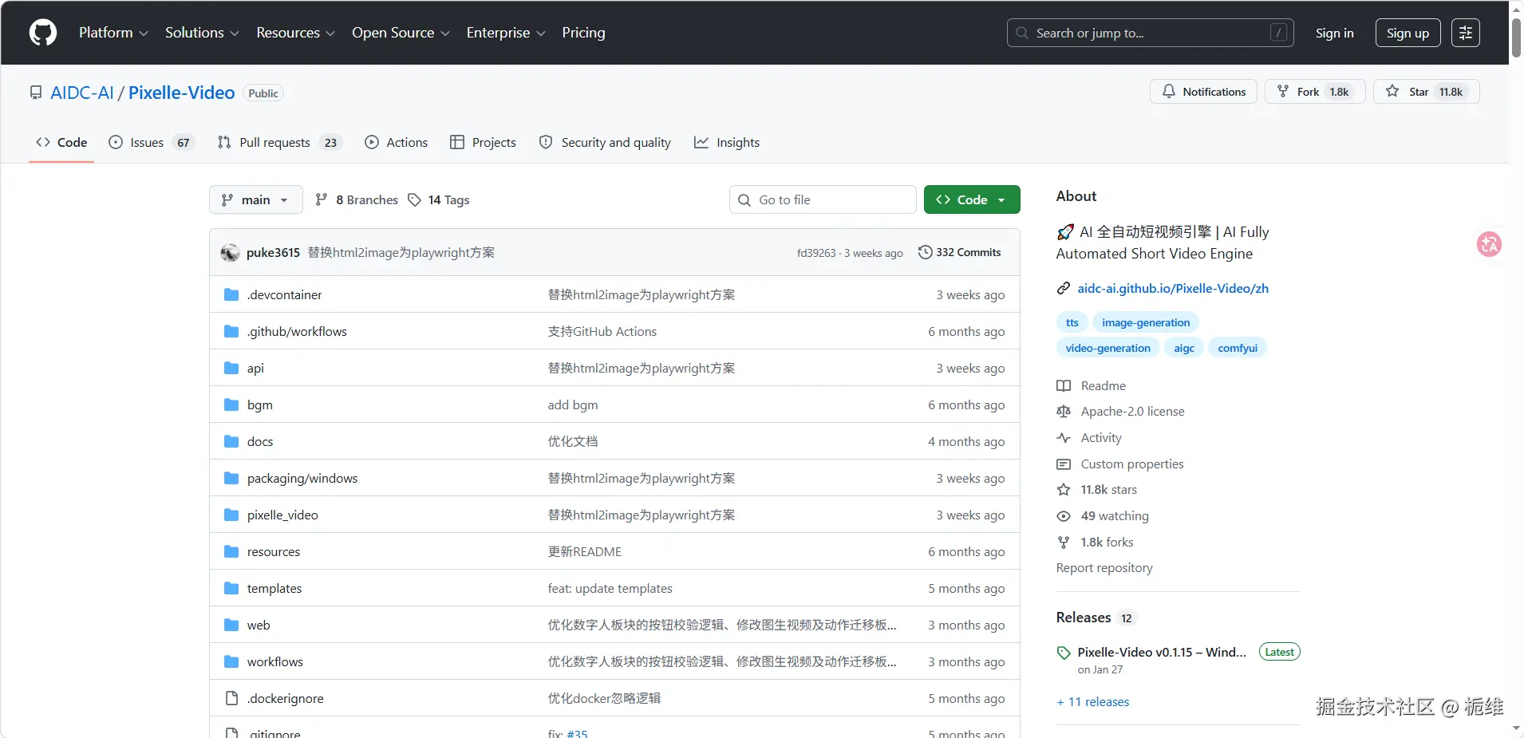The height and width of the screenshot is (738, 1524).
Task: Click the templates folder icon
Action: point(231,588)
